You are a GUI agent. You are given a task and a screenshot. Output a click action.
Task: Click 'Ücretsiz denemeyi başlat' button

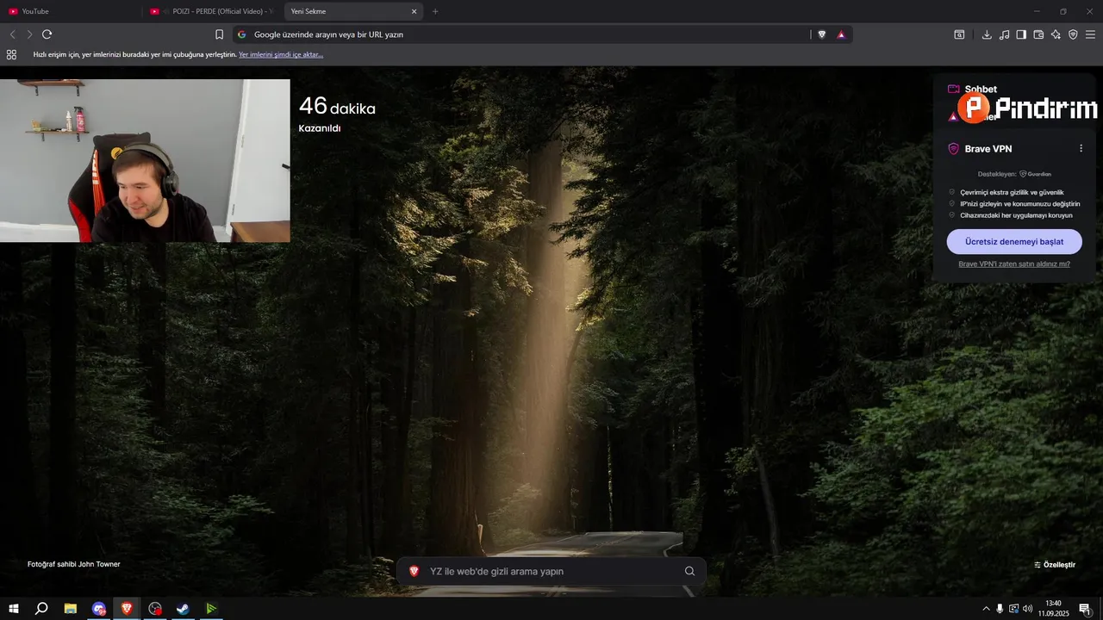coord(1014,241)
